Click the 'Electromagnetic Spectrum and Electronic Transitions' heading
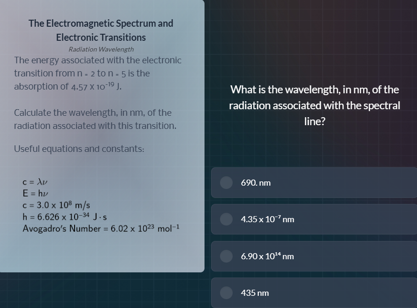This screenshot has height=308, width=417. point(101,30)
